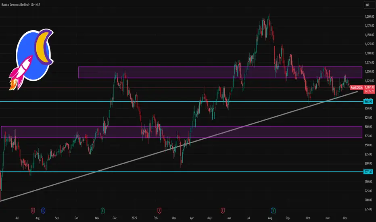The image size is (376, 222).
Task: Click the 700.00 price axis label
Action: pyautogui.click(x=368, y=200)
